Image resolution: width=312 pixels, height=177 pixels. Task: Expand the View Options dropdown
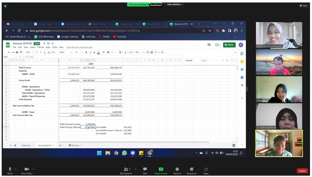tap(174, 4)
